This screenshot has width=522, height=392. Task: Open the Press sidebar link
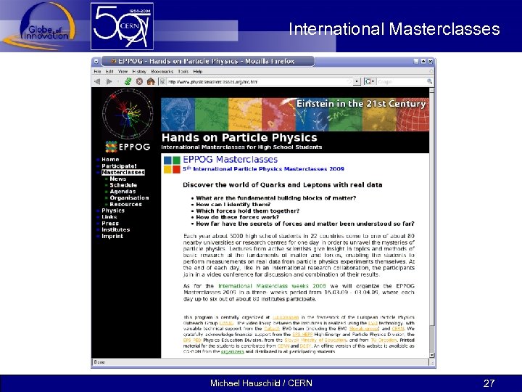[110, 224]
